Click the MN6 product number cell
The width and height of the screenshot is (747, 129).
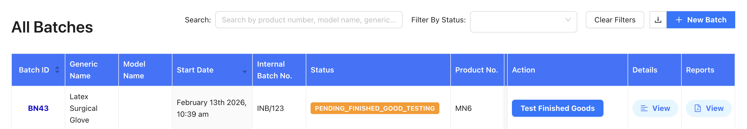[463, 108]
